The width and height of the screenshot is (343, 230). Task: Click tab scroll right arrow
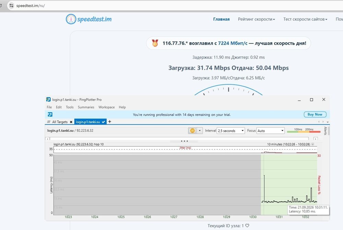pyautogui.click(x=323, y=122)
